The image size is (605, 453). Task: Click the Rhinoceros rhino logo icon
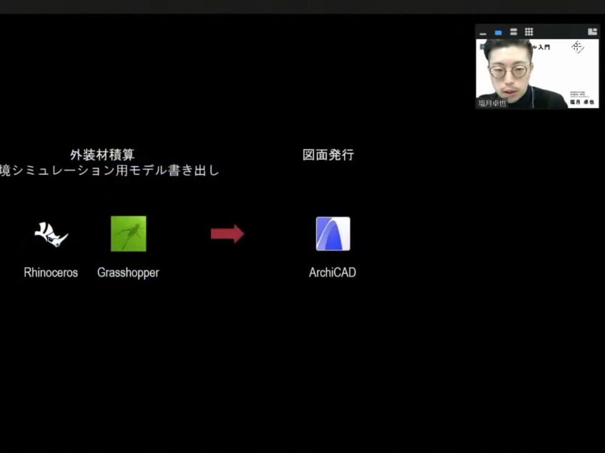(x=51, y=234)
